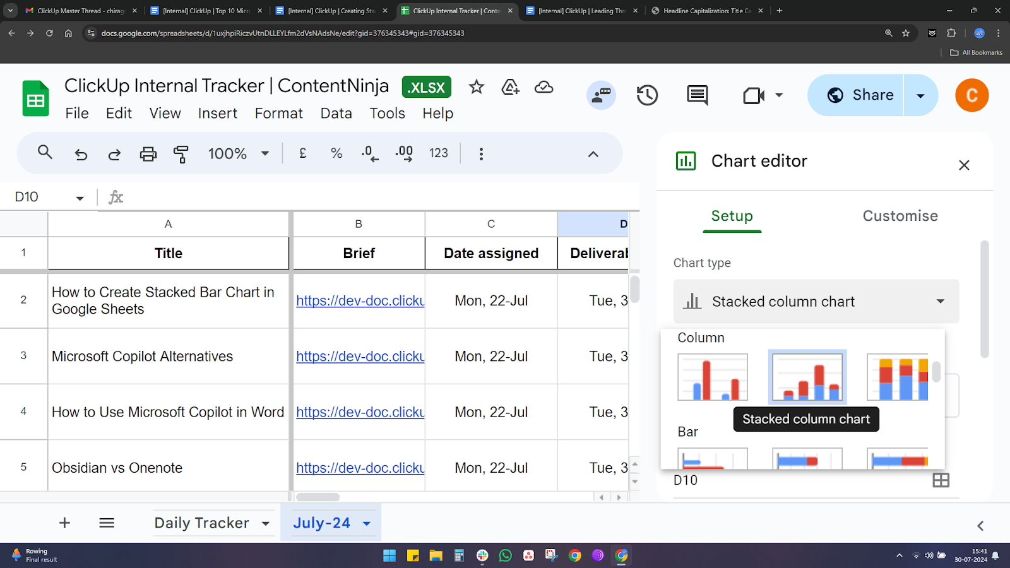1010x568 pixels.
Task: Close the Chart editor panel
Action: (964, 165)
